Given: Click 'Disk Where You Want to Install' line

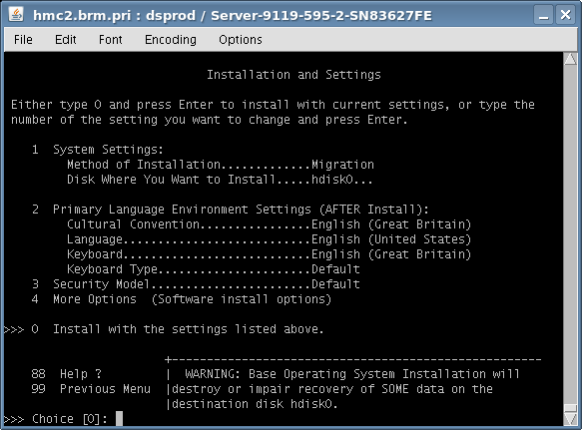Looking at the screenshot, I should [220, 180].
